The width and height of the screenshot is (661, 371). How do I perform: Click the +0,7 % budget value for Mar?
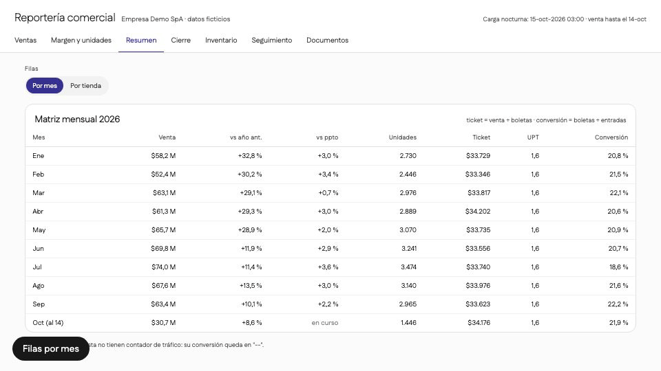point(328,192)
